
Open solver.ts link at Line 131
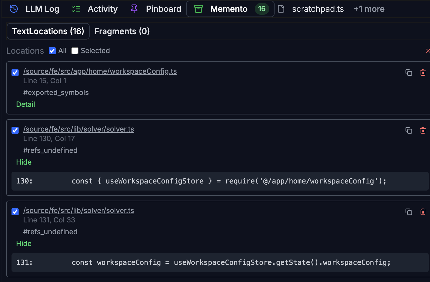[x=79, y=211]
